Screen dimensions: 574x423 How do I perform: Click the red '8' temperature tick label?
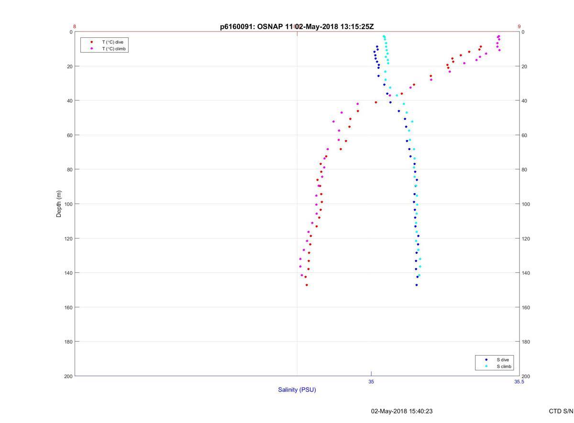coord(75,27)
